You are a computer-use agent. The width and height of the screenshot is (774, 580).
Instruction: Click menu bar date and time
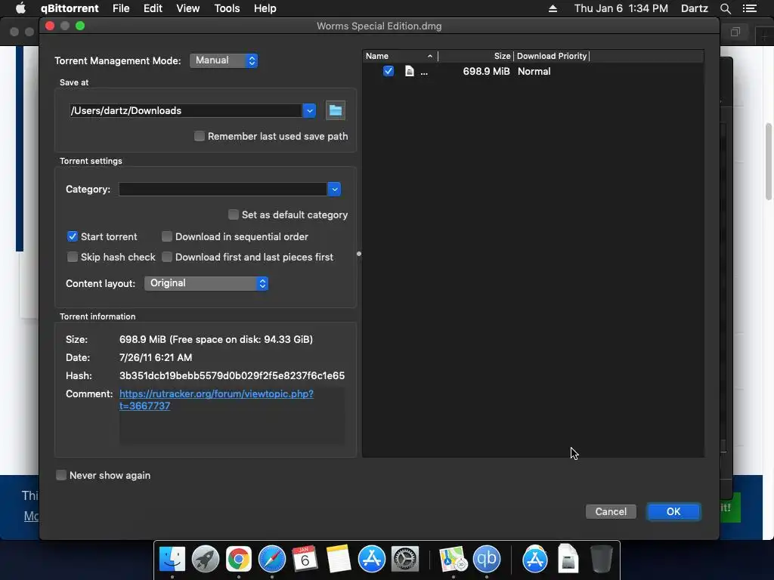click(x=621, y=8)
